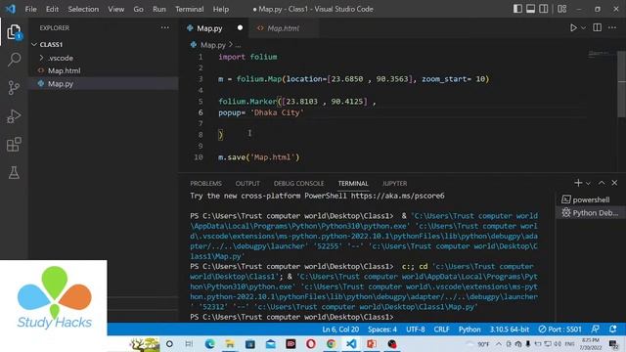Open the Help menu
Image resolution: width=626 pixels, height=352 pixels.
click(221, 9)
